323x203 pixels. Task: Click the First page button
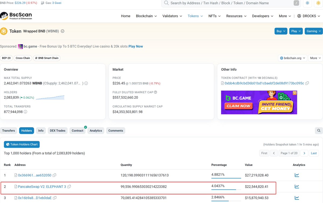[264, 153]
